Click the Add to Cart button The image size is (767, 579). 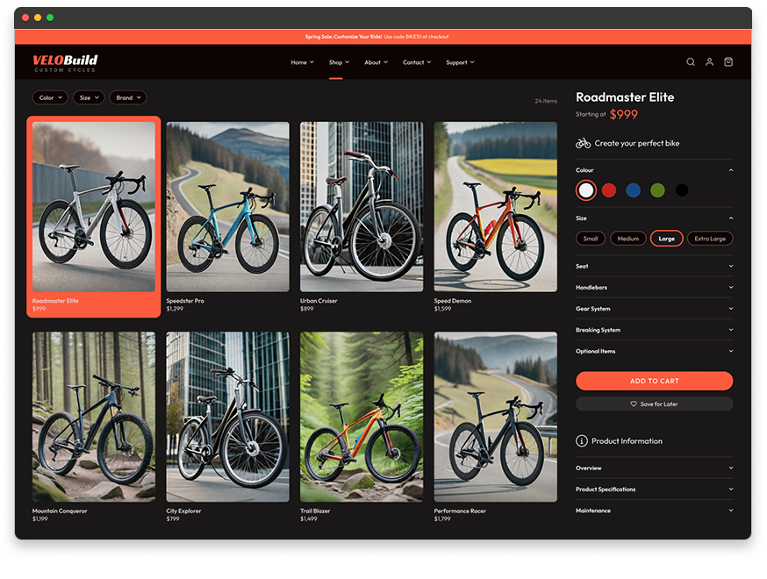tap(654, 381)
